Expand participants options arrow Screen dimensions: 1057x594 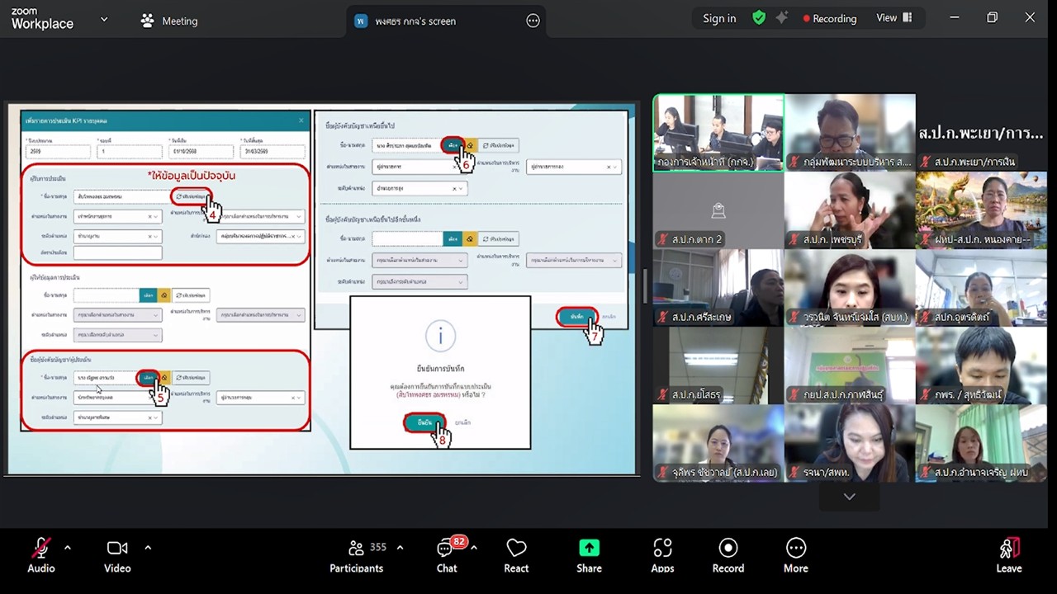pyautogui.click(x=400, y=548)
